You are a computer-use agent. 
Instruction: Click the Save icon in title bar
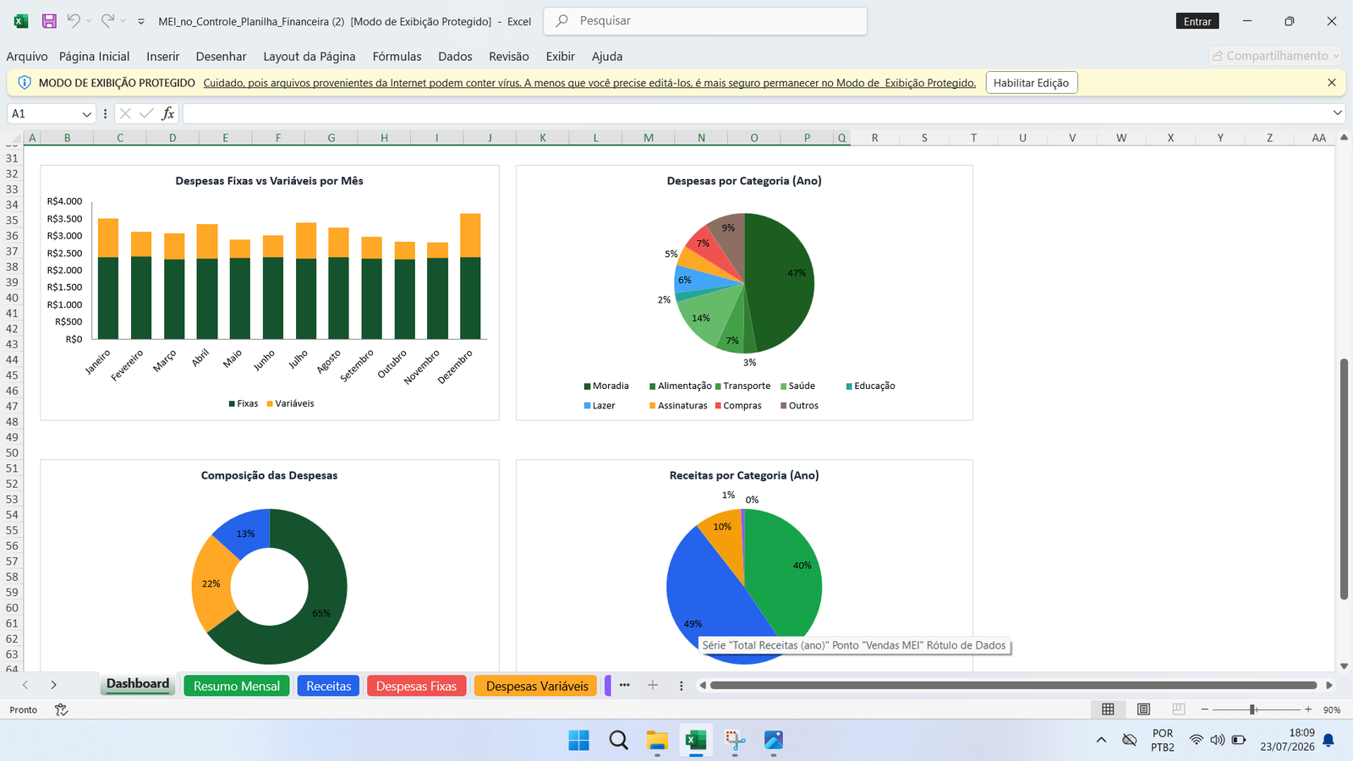tap(49, 21)
